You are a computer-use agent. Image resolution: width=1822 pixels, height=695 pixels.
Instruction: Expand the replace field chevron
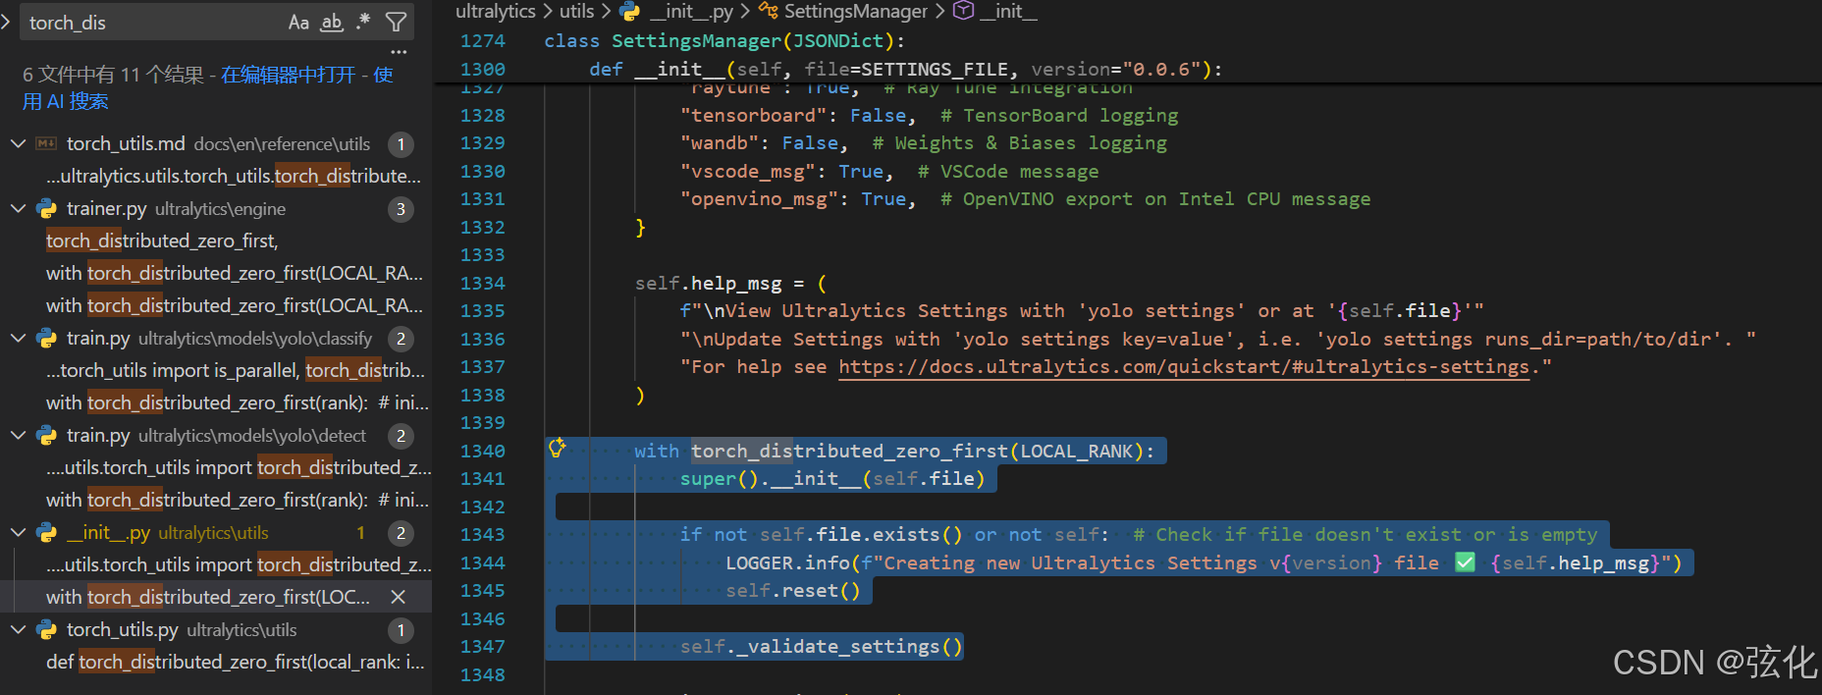point(6,22)
